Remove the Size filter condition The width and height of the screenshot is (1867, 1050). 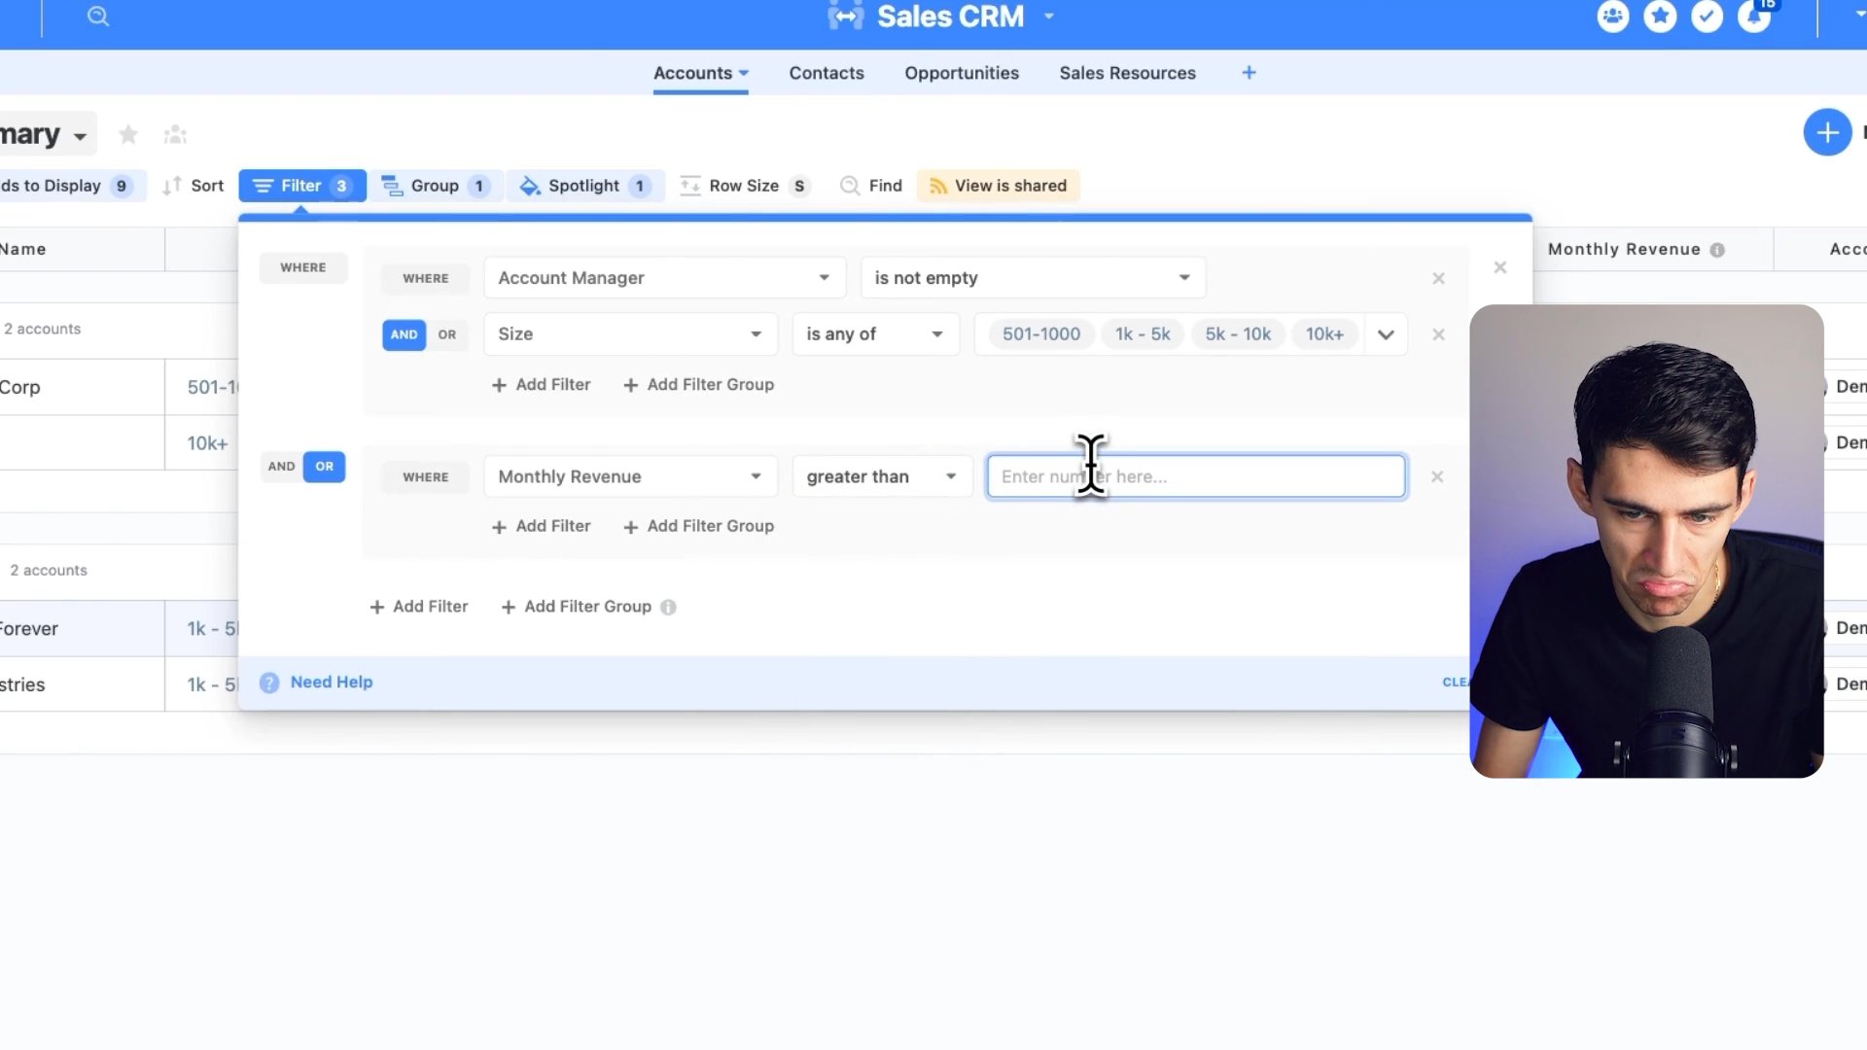coord(1438,334)
